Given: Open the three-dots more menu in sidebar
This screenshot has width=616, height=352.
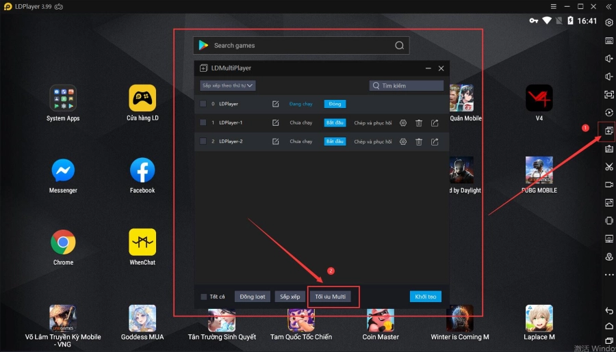Looking at the screenshot, I should (608, 275).
